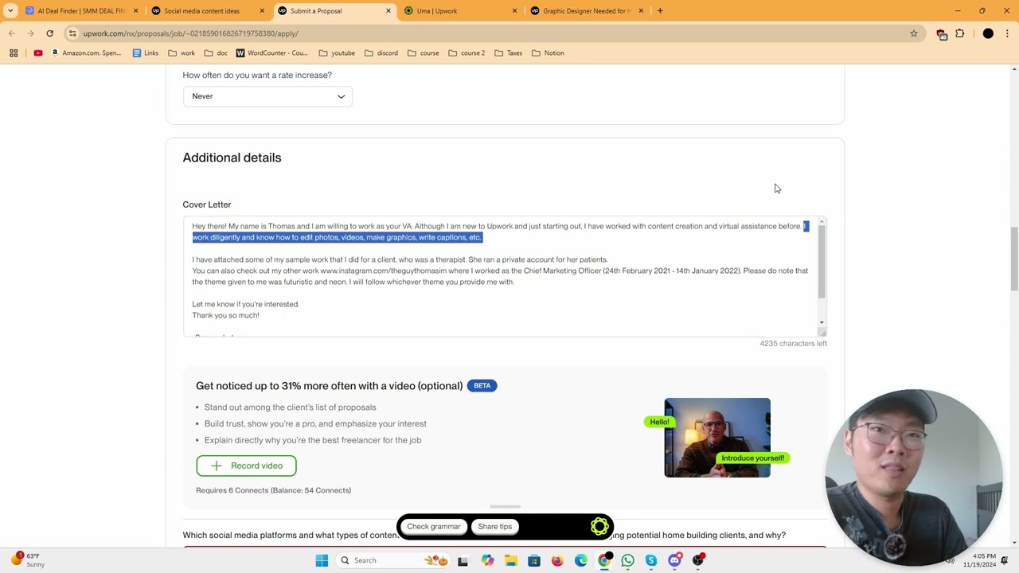
Task: Open the Notion bookmark
Action: [548, 53]
